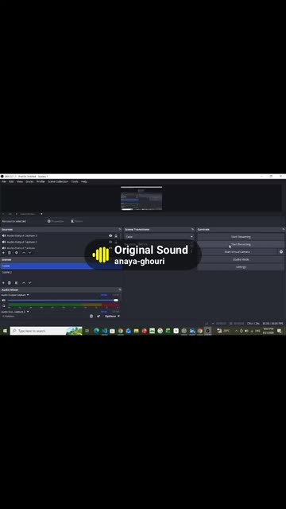Open the View menu
Screen dimensions: 286x509
pyautogui.click(x=20, y=182)
